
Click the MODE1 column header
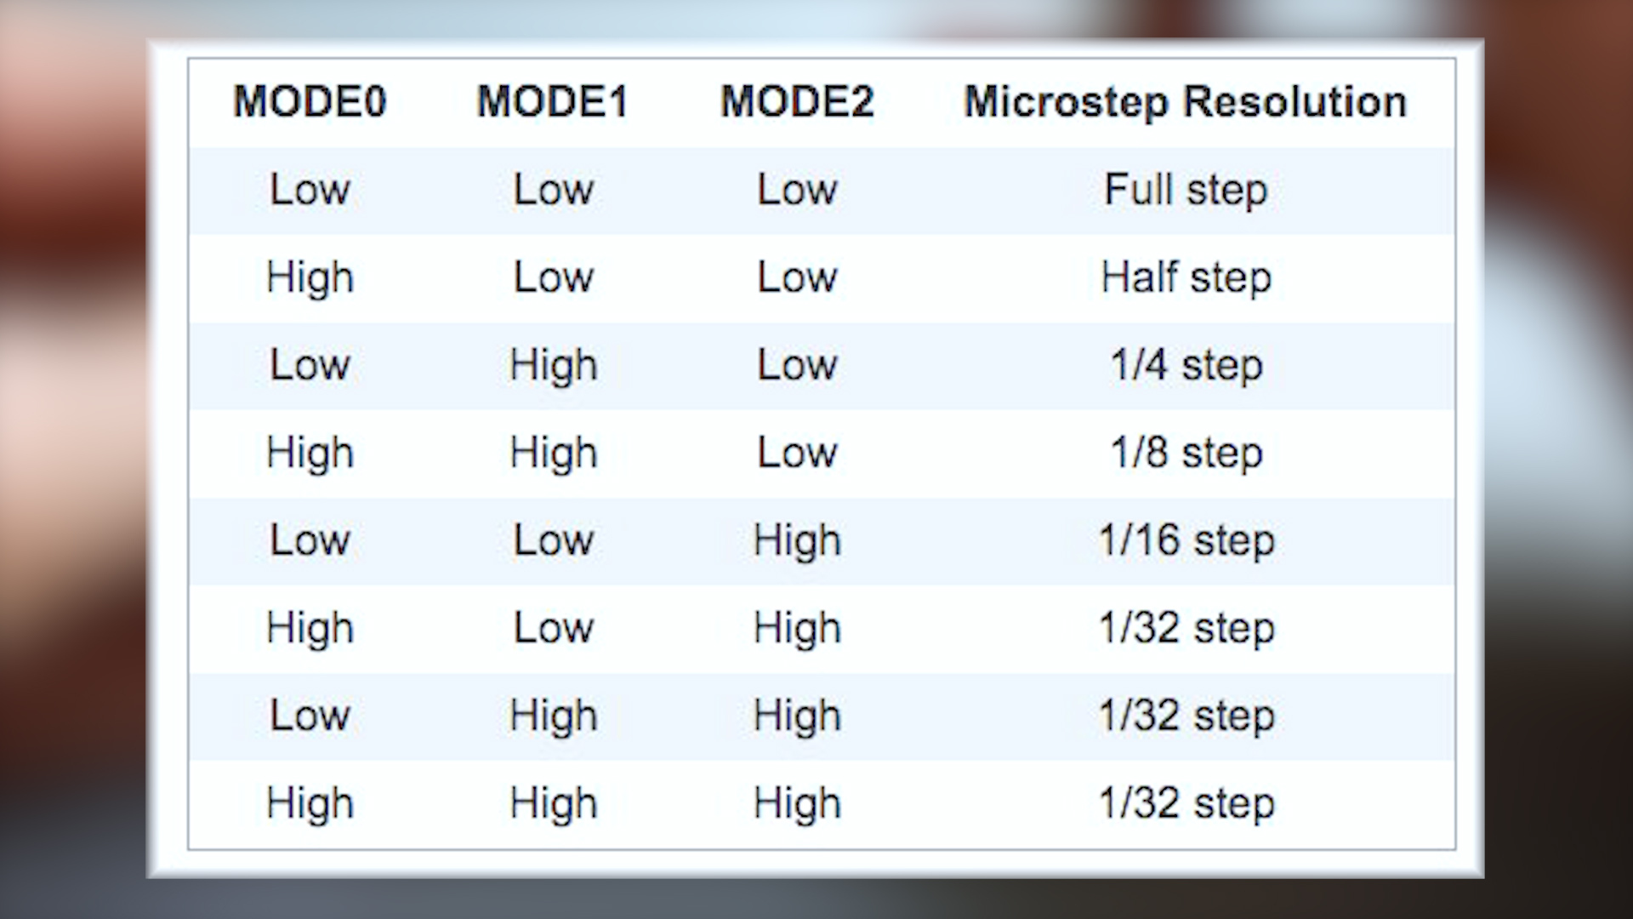coord(553,102)
